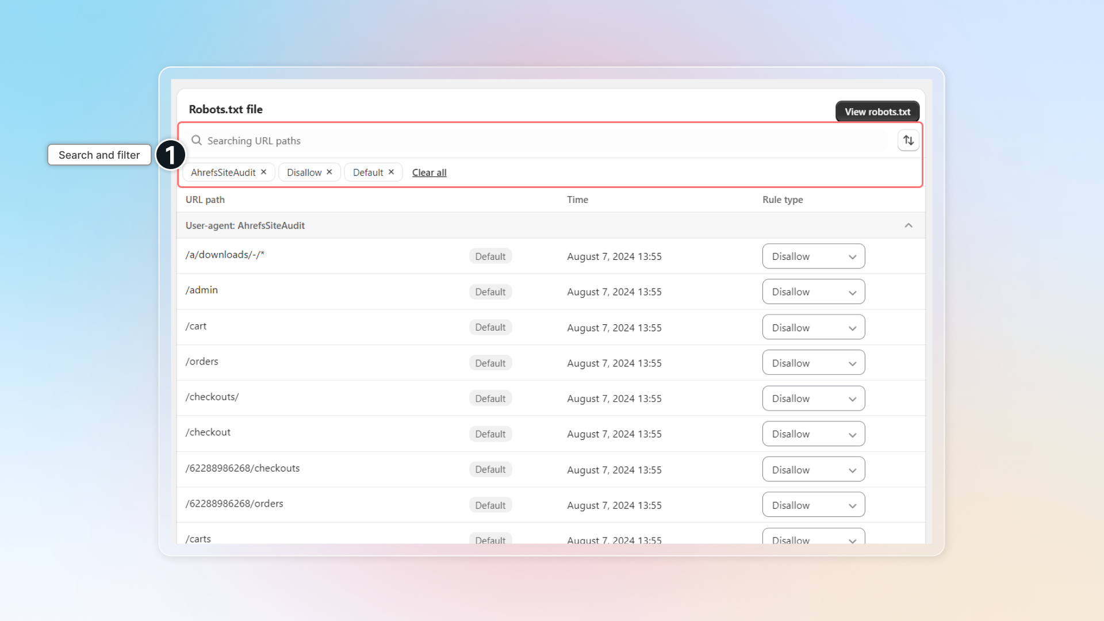Open rule type dropdown for /checkouts/
This screenshot has width=1104, height=621.
pyautogui.click(x=813, y=398)
